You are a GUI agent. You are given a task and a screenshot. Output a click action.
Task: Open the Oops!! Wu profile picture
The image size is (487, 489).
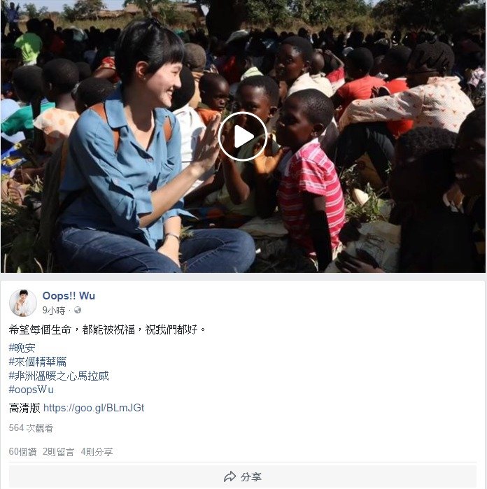point(23,303)
